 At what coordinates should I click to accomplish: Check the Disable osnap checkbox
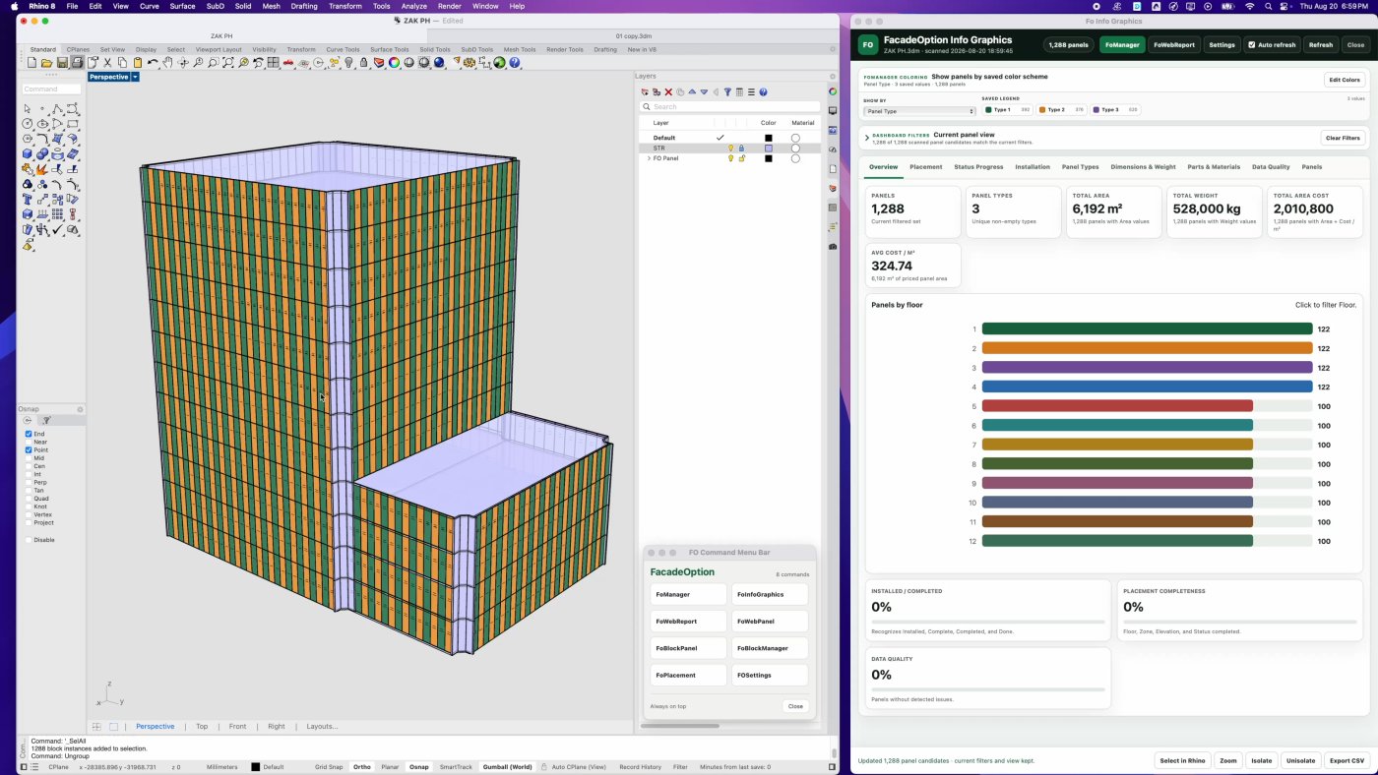(x=29, y=540)
